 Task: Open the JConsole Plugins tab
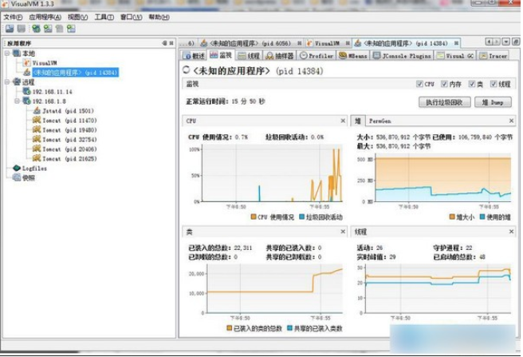coord(402,56)
